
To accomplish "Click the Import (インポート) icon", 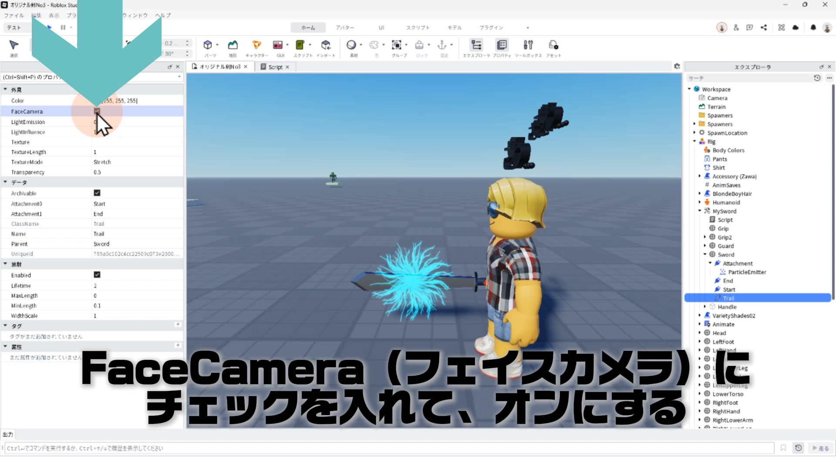I will [326, 45].
